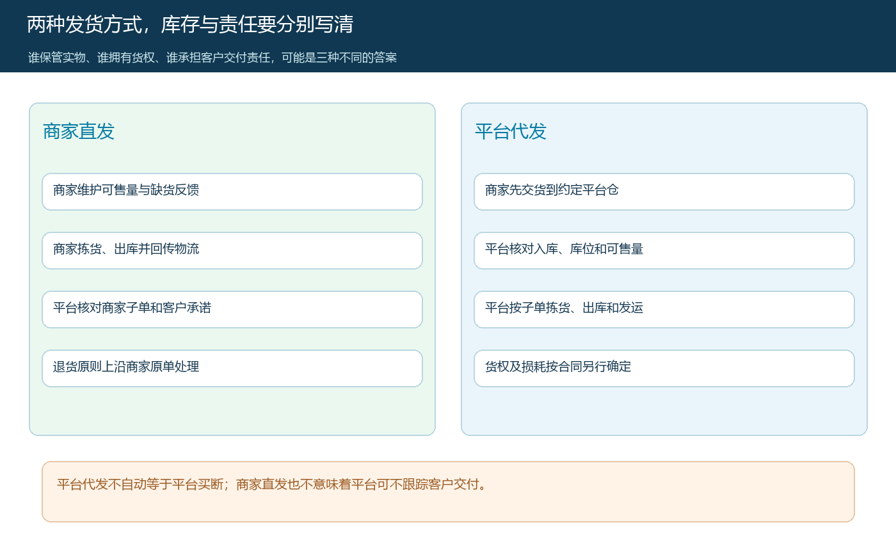Click the item 平台核对入库、库位和可售量
The image size is (896, 541).
tap(664, 250)
